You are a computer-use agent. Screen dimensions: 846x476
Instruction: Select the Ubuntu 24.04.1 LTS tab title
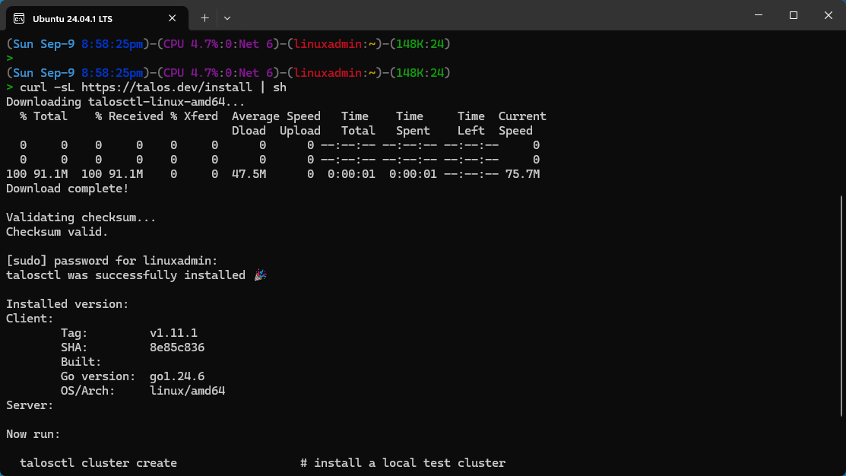pos(71,17)
